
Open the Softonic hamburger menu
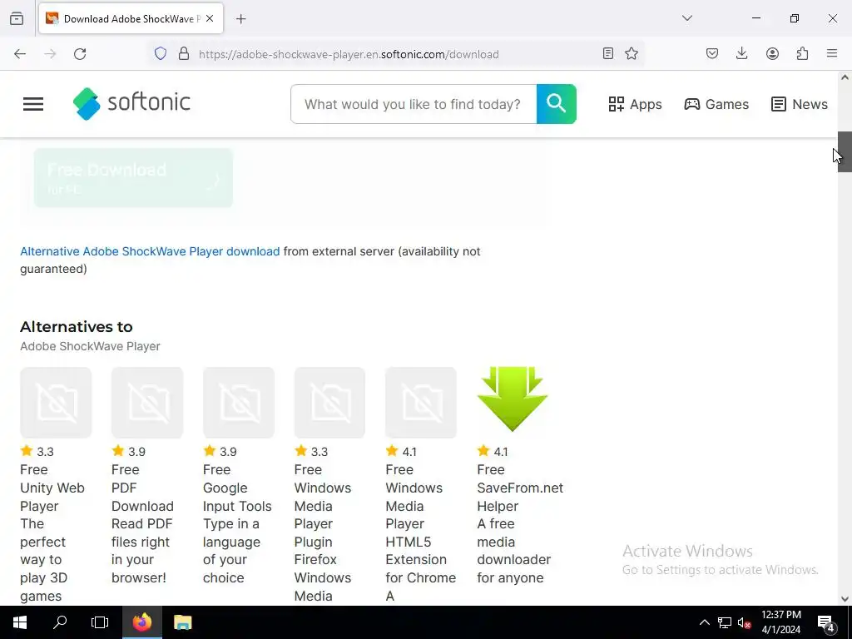33,104
